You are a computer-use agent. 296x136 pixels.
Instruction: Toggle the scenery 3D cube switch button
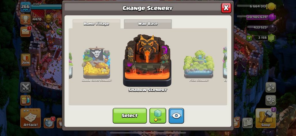158,116
